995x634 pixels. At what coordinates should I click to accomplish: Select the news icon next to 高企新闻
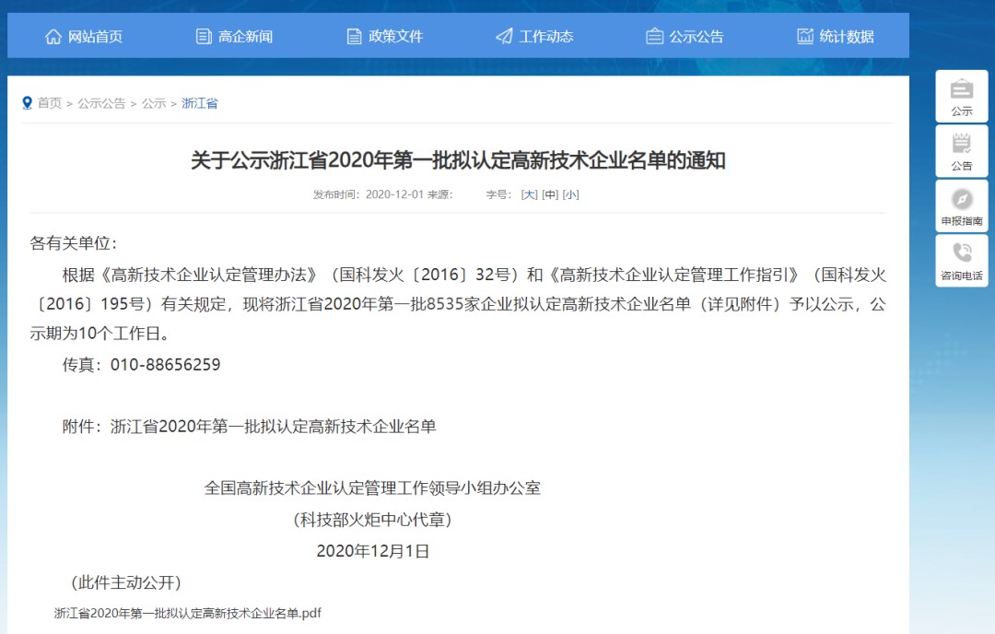(x=202, y=36)
